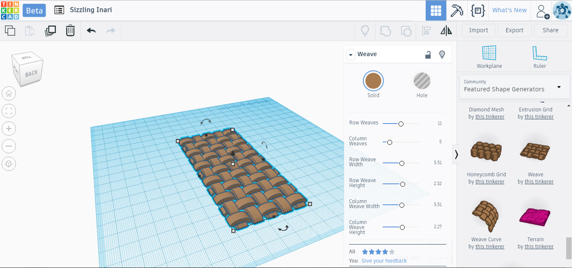
Task: Click Home view button
Action: 9,94
